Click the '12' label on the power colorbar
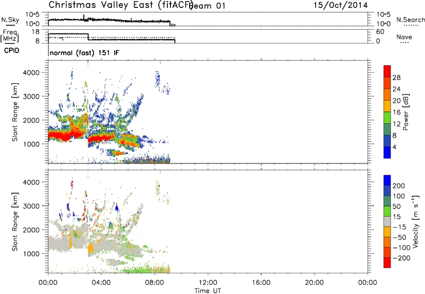The height and width of the screenshot is (294, 425). pyautogui.click(x=396, y=124)
